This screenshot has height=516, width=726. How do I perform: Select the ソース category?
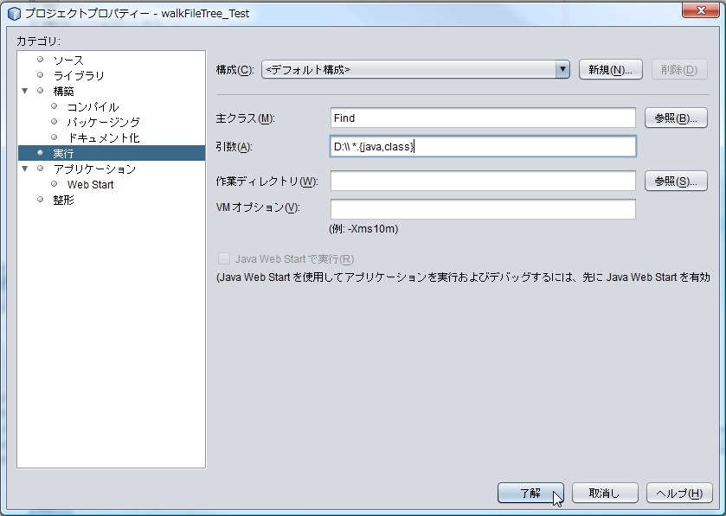point(68,61)
